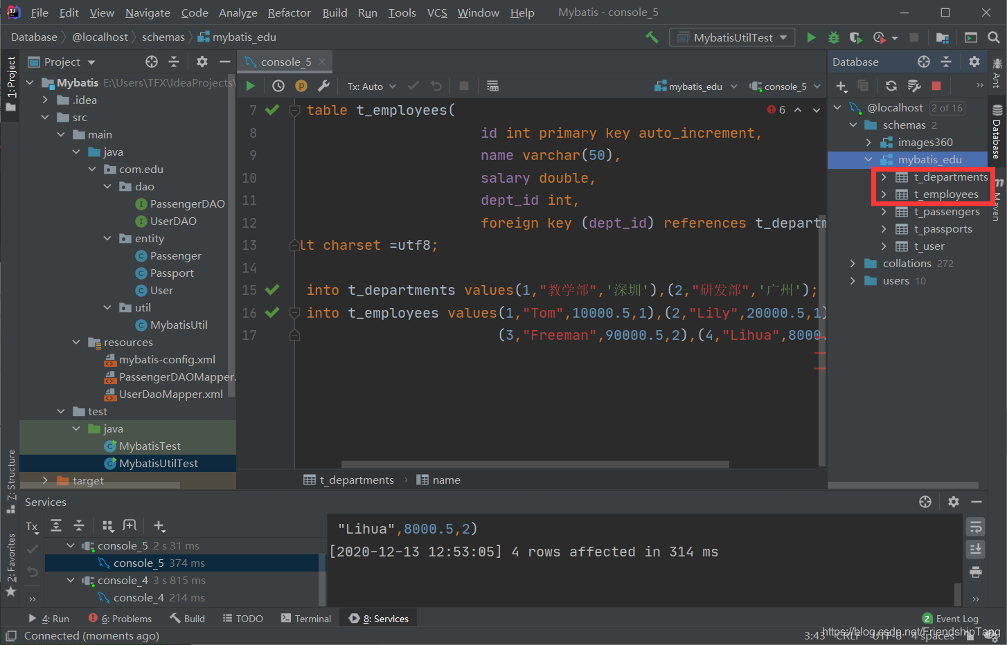This screenshot has width=1007, height=645.
Task: Refresh the database tree
Action: click(x=891, y=86)
